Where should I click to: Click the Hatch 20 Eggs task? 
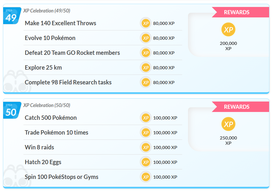[x=43, y=162]
